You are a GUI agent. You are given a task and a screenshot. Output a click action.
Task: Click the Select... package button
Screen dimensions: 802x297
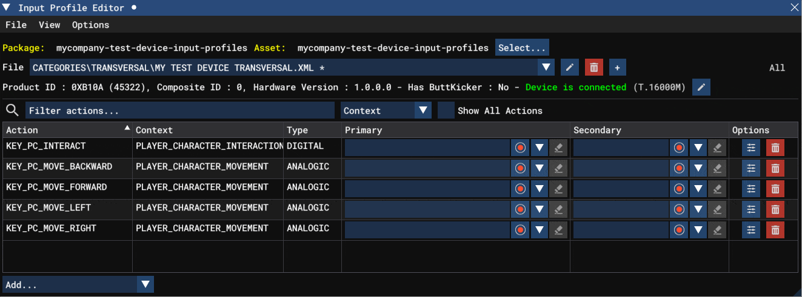(x=523, y=47)
